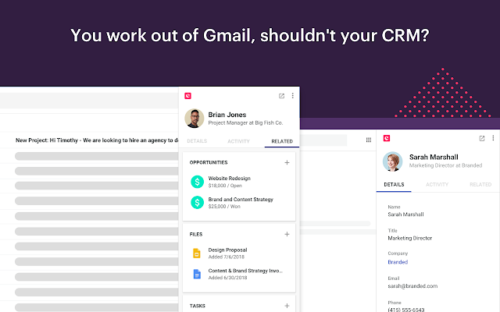The height and width of the screenshot is (312, 500).
Task: Switch to Related tab in Sarah Marshall panel
Action: (x=480, y=185)
